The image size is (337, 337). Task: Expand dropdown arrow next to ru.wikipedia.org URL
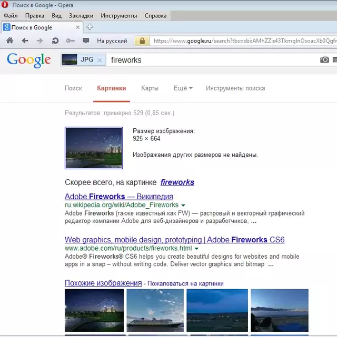183,206
